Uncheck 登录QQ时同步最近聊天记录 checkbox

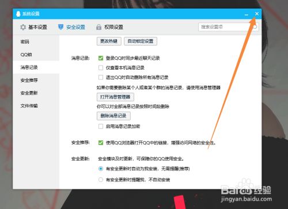click(101, 58)
